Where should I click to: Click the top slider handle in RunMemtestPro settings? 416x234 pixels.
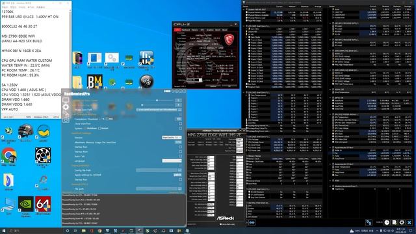[x=157, y=100]
